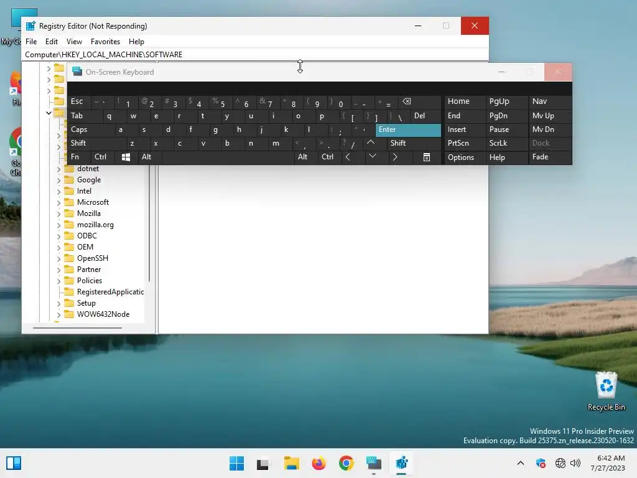This screenshot has height=478, width=637.
Task: Toggle the ScrLk key
Action: click(x=506, y=143)
